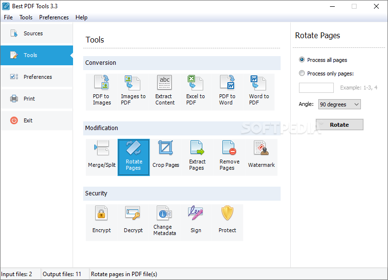Screen dimensions: 388x280
Task: Choose the Excel to PDF converter
Action: [x=196, y=92]
